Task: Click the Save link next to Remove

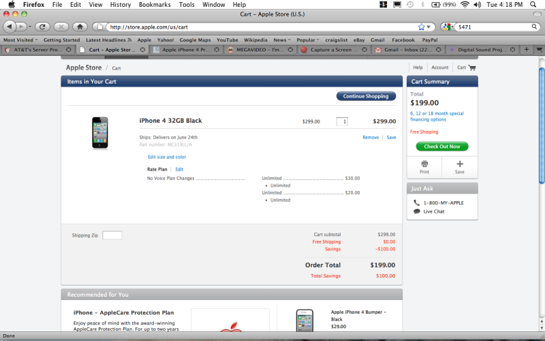Action: 391,138
